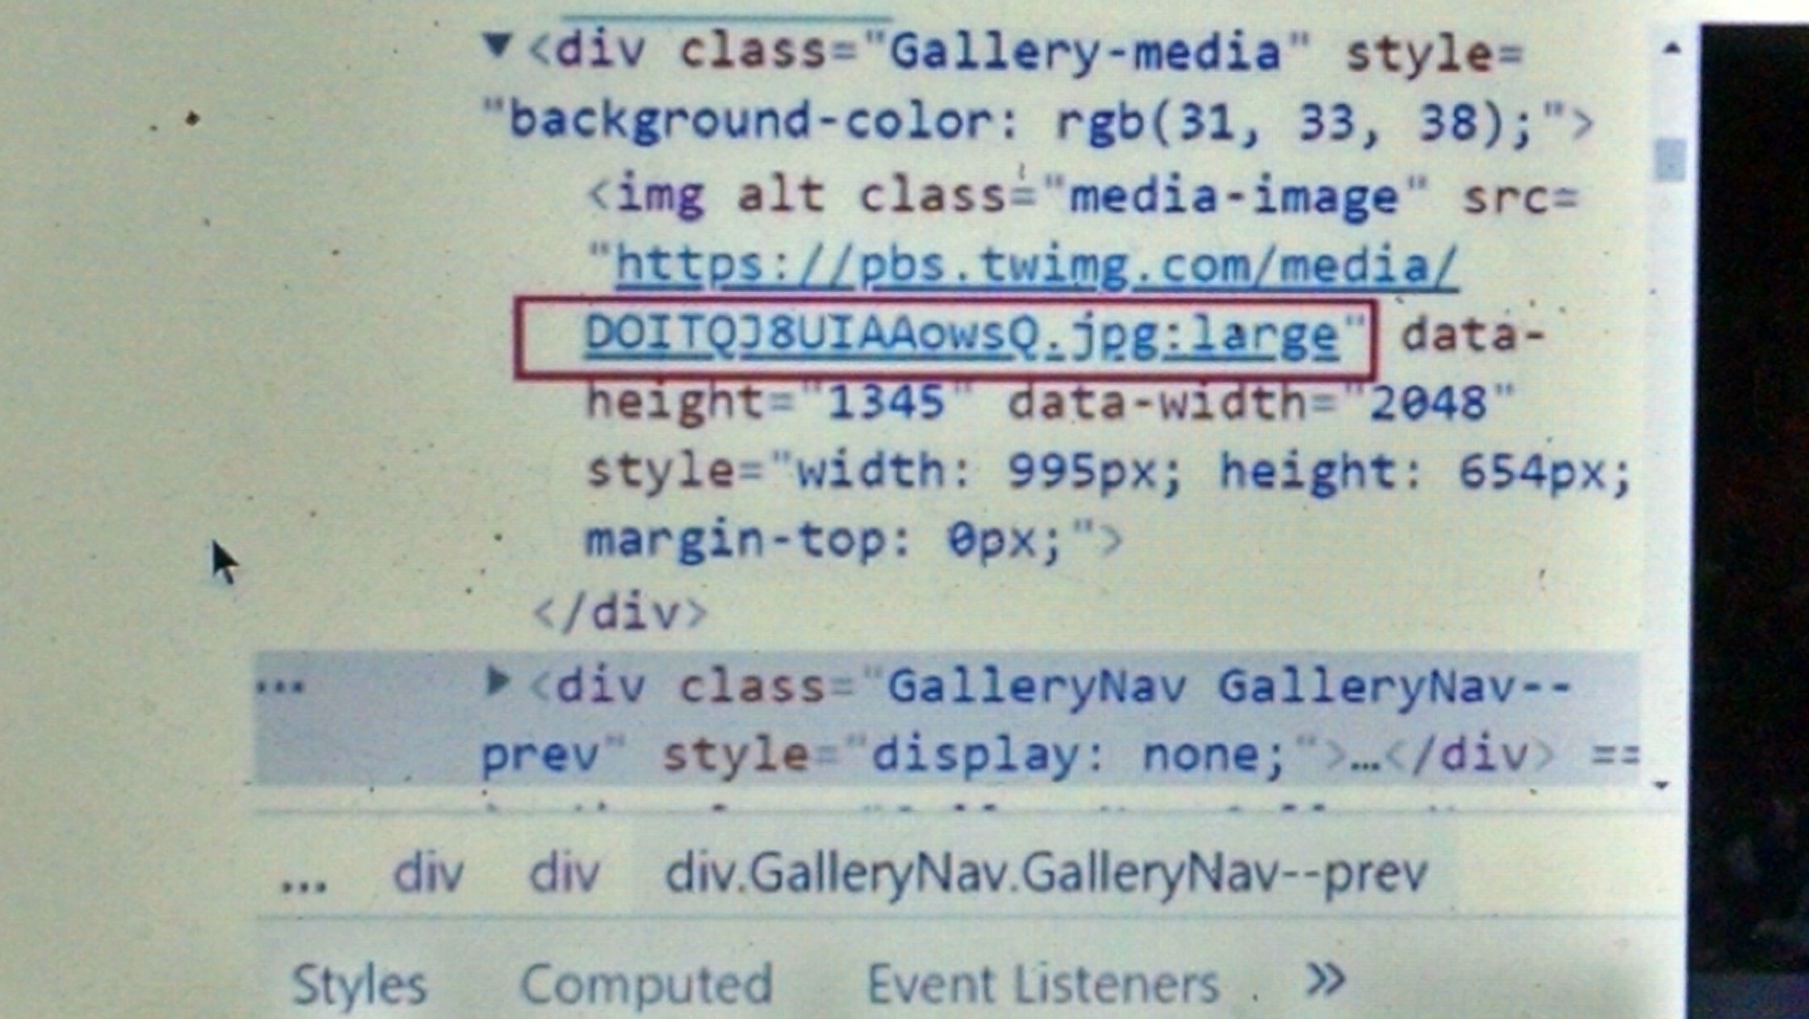This screenshot has width=1809, height=1019.
Task: Select the closing div tag line
Action: click(x=620, y=613)
